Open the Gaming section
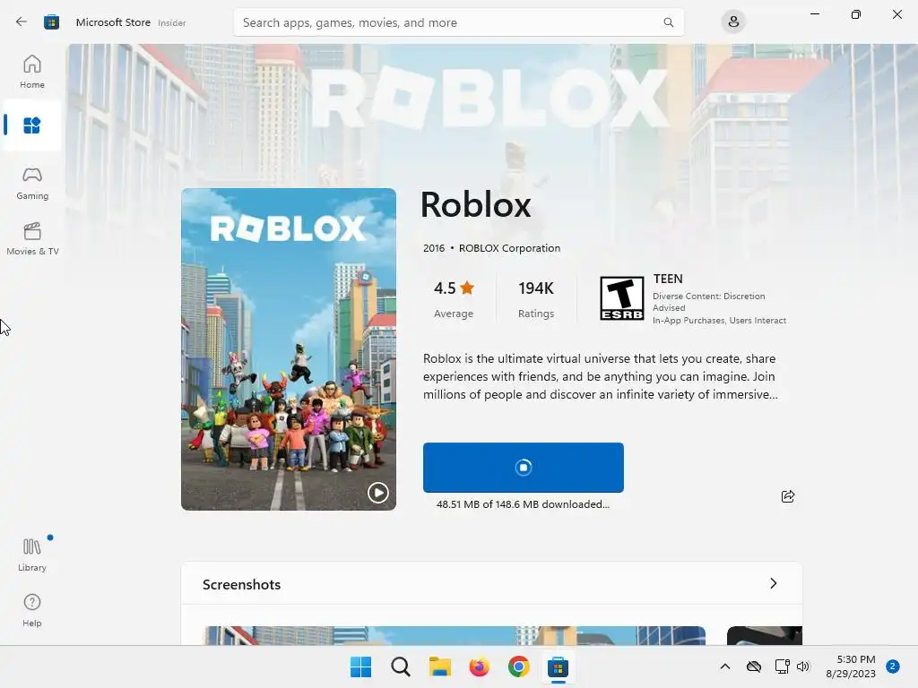918x688 pixels. [x=32, y=183]
